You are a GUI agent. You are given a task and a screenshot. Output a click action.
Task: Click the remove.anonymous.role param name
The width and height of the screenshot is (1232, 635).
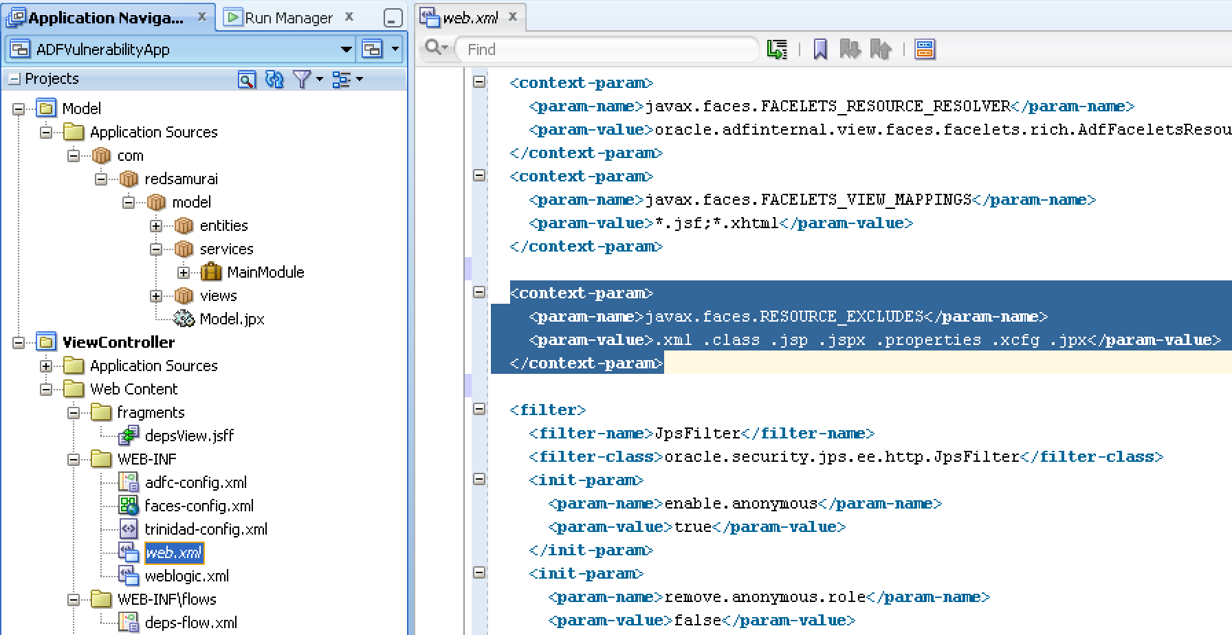tap(764, 597)
